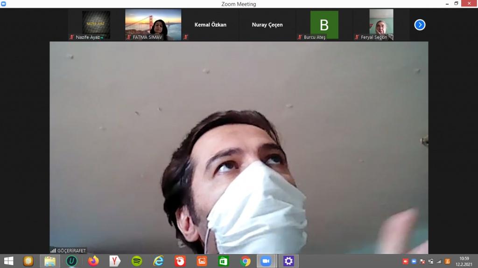478x268 pixels.
Task: Select FATMA SIMAV's video thumbnail
Action: tap(153, 25)
